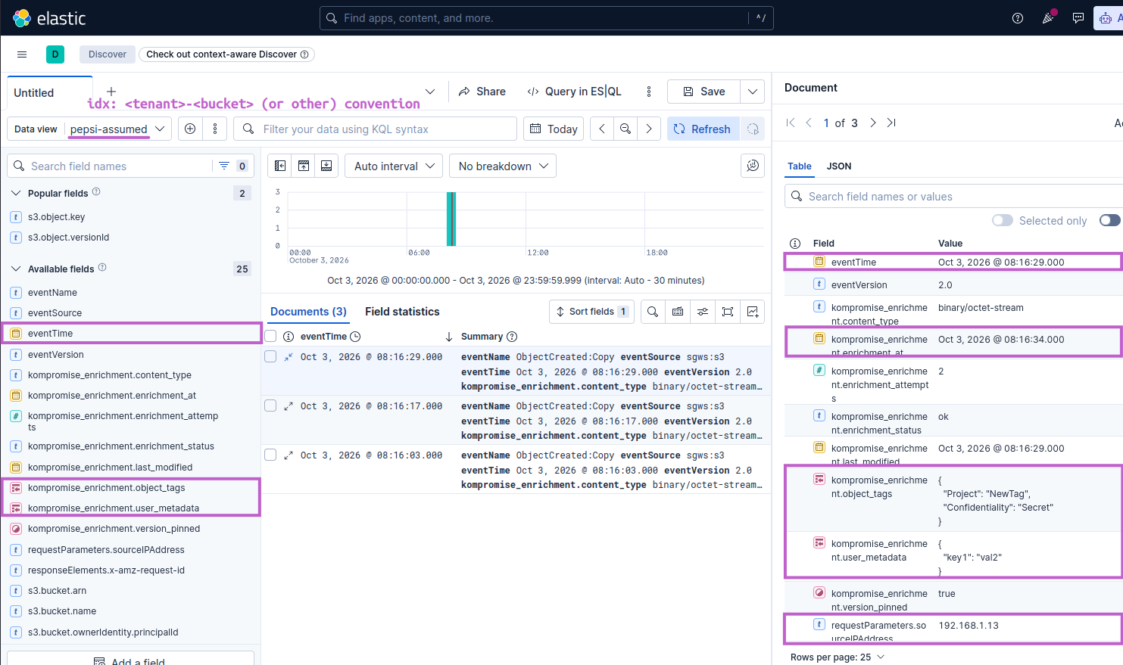Jump to last document in flyout
Screen dimensions: 1123x665
pyautogui.click(x=891, y=123)
